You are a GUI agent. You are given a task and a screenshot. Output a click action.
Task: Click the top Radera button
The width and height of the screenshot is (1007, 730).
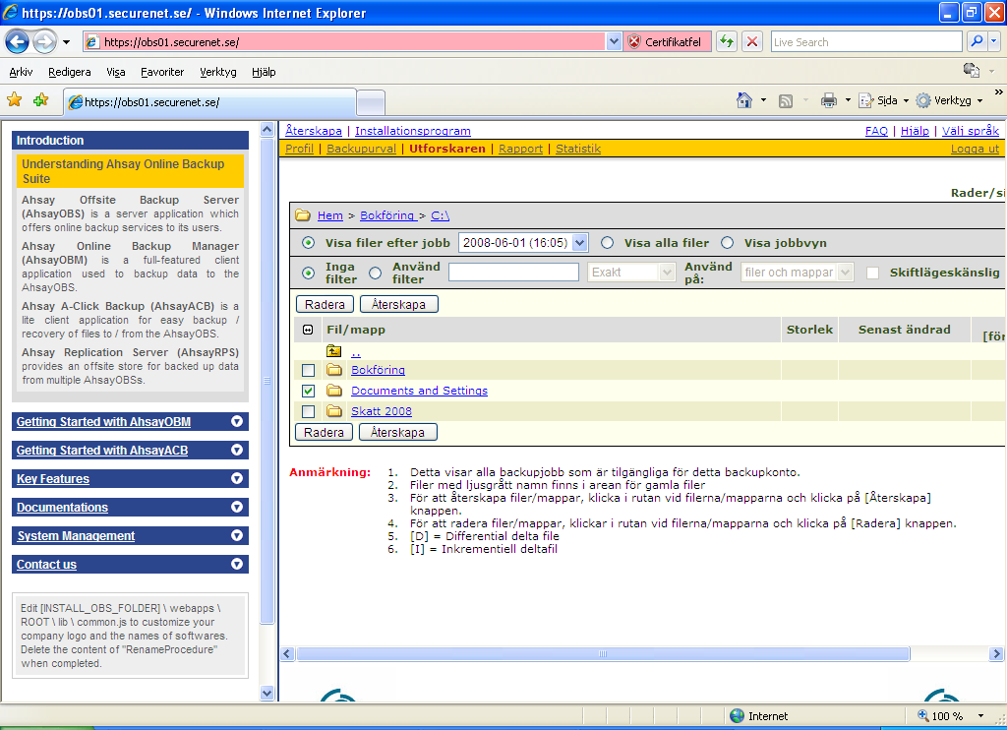click(x=325, y=305)
